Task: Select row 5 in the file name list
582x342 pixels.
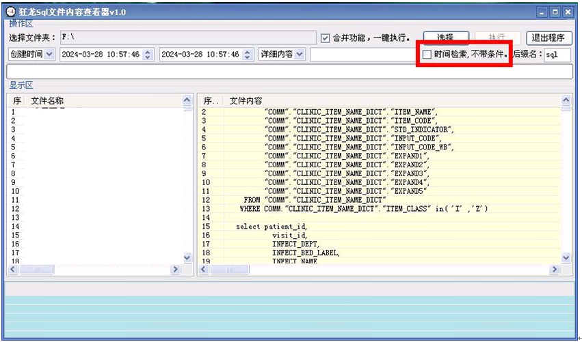Action: click(x=95, y=147)
